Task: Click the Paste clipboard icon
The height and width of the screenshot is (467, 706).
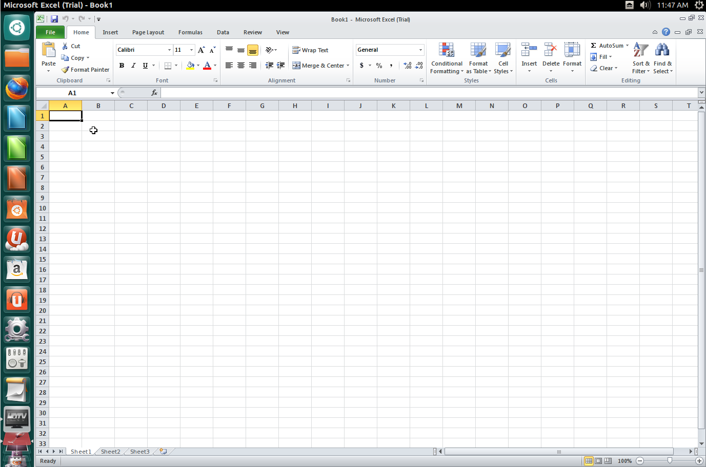Action: (49, 50)
